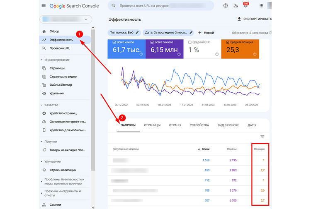Open the notifications bell icon

coord(245,6)
